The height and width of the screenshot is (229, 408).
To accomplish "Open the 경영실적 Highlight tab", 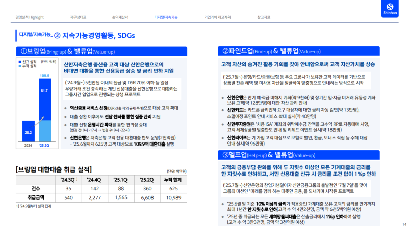I will pyautogui.click(x=31, y=17).
